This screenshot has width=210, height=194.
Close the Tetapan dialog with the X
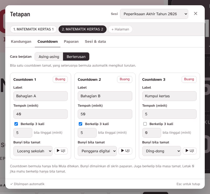(196, 14)
